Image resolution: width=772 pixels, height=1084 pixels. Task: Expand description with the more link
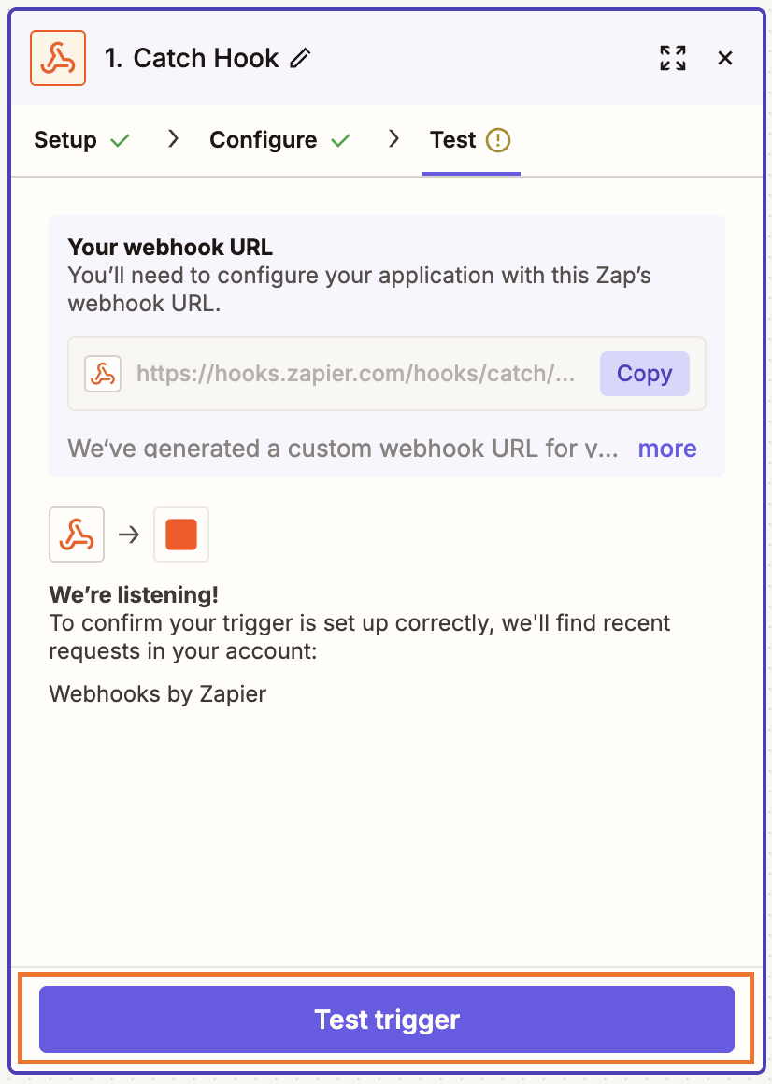click(x=666, y=449)
